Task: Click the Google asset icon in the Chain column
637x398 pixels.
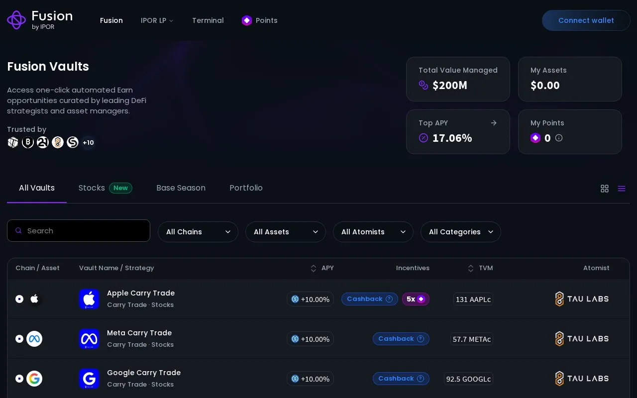Action: click(34, 379)
